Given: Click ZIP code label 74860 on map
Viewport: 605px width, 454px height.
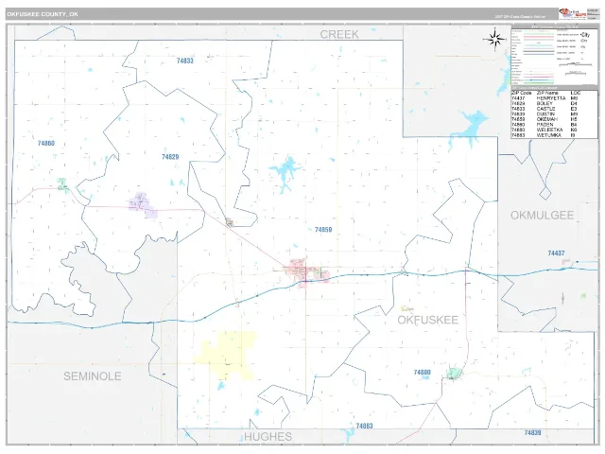Looking at the screenshot, I should (46, 143).
